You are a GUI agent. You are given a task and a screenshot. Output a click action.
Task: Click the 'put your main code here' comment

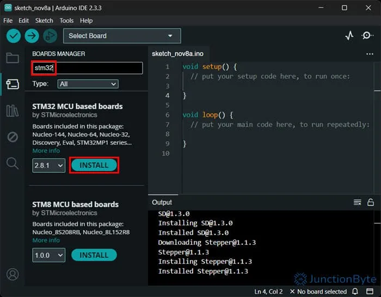point(280,125)
